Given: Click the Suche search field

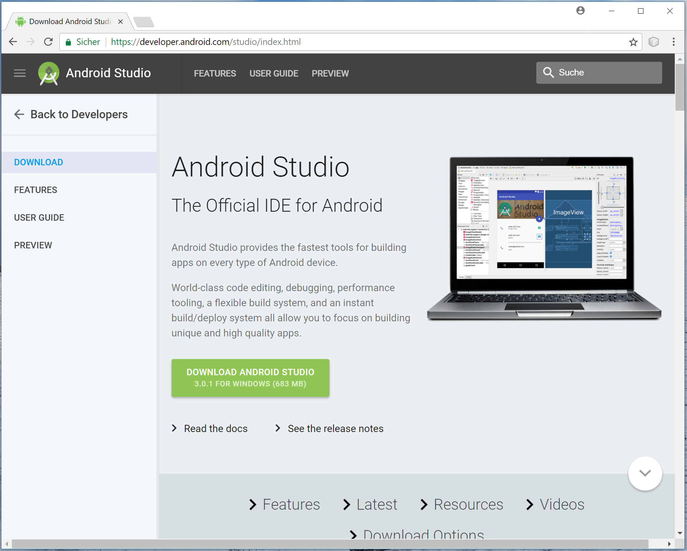Looking at the screenshot, I should (599, 73).
